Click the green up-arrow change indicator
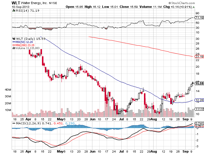Viewport: 204px width, 154px height. click(194, 7)
